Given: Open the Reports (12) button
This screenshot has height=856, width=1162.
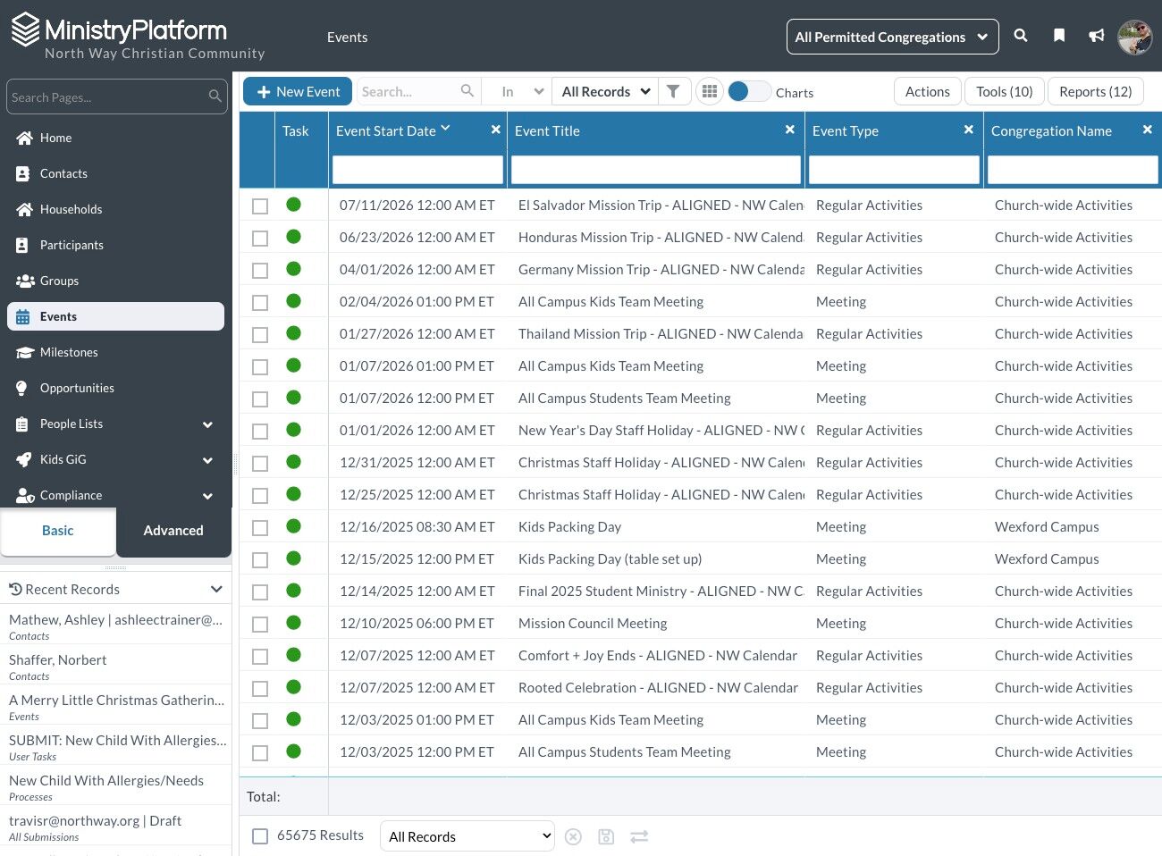Looking at the screenshot, I should (1095, 91).
